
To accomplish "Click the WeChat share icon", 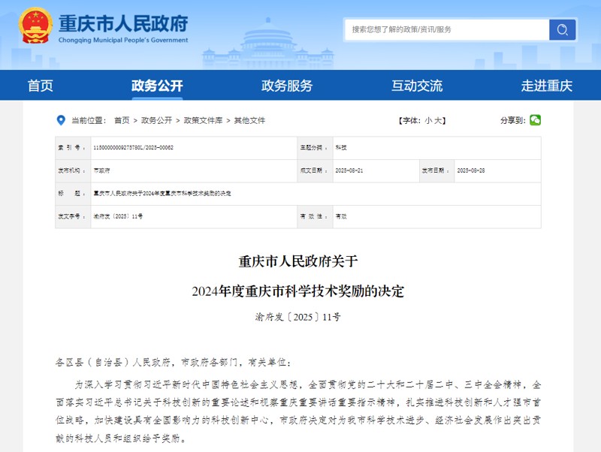I will click(535, 120).
